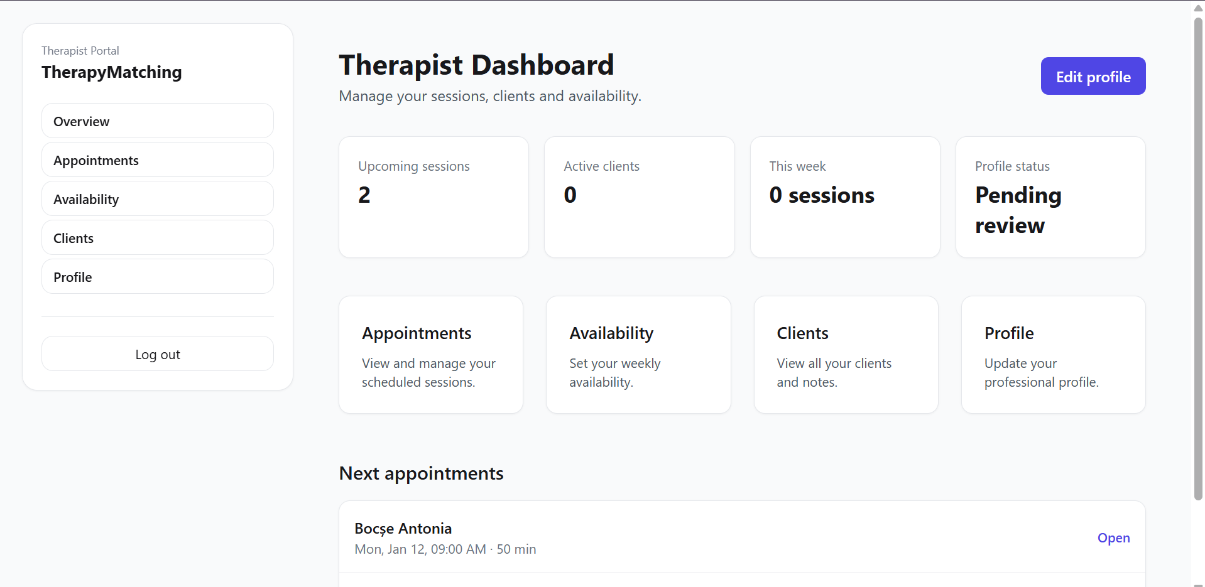Viewport: 1205px width, 587px height.
Task: Open the Profile card to update professional profile
Action: 1053,355
